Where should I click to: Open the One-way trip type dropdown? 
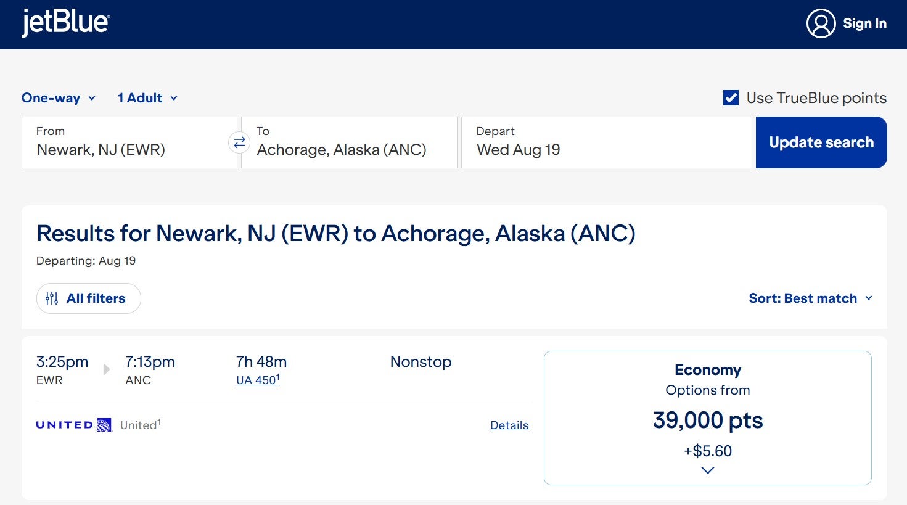point(59,98)
